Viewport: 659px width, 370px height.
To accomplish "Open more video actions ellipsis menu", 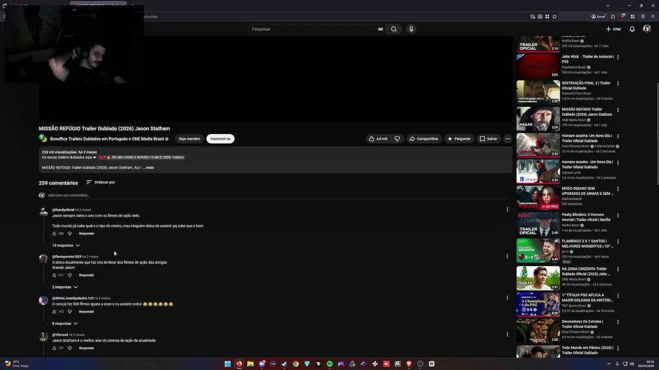I will 508,139.
